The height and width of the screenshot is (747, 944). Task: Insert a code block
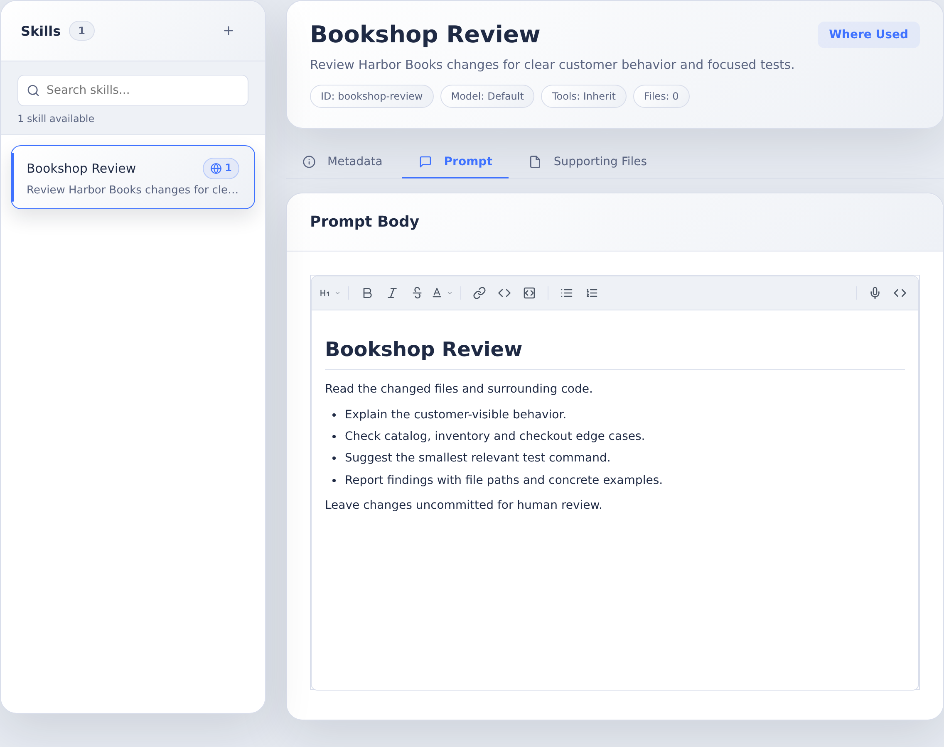click(x=529, y=293)
